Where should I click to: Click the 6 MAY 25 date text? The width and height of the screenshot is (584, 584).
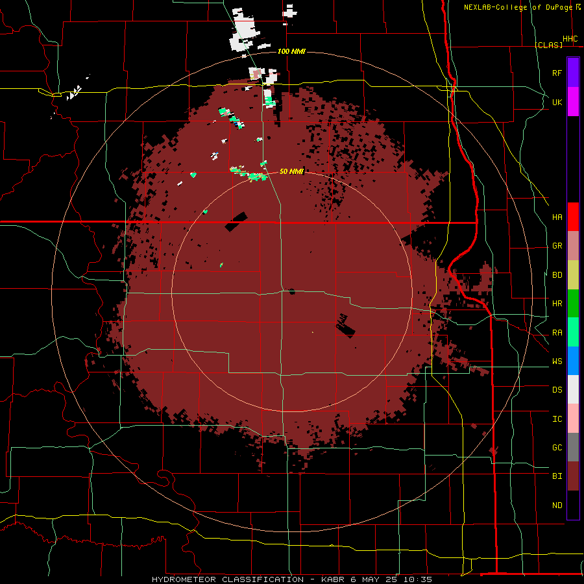click(x=374, y=579)
